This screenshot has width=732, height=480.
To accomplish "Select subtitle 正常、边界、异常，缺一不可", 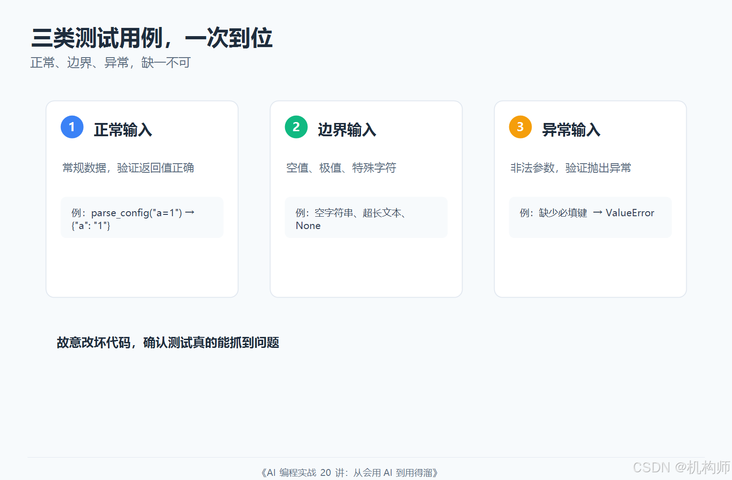I will 110,63.
